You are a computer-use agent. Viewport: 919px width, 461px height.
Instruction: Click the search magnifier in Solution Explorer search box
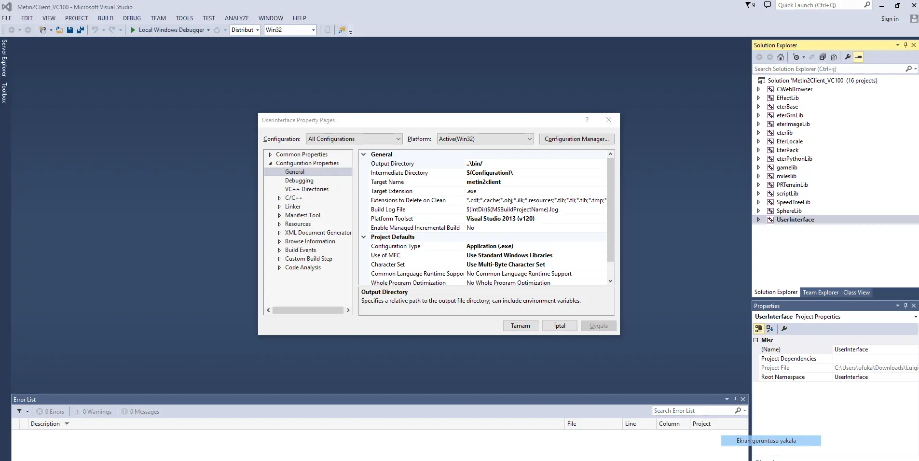(909, 69)
